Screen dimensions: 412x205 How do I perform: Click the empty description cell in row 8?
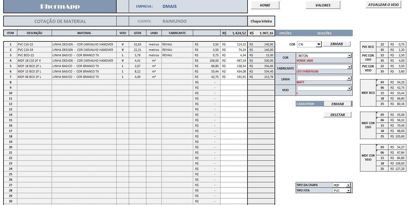coord(34,82)
